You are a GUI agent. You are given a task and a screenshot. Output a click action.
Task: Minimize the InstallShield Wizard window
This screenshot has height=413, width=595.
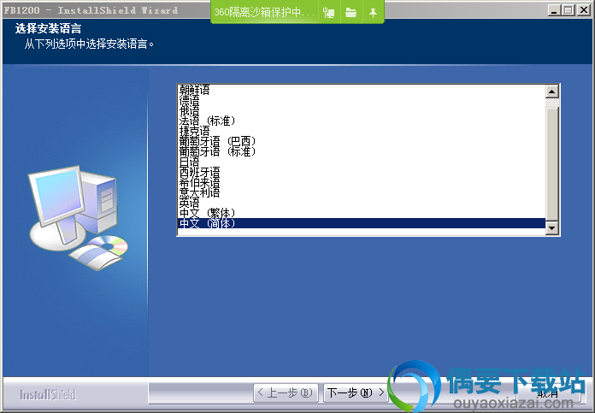tap(555, 10)
